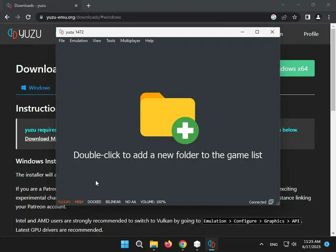Open the View menu in yuzu
This screenshot has width=336, height=252.
[x=97, y=41]
